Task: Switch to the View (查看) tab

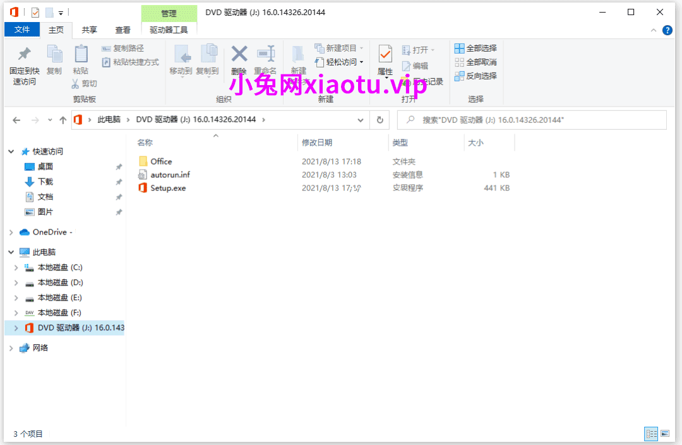Action: pyautogui.click(x=123, y=30)
